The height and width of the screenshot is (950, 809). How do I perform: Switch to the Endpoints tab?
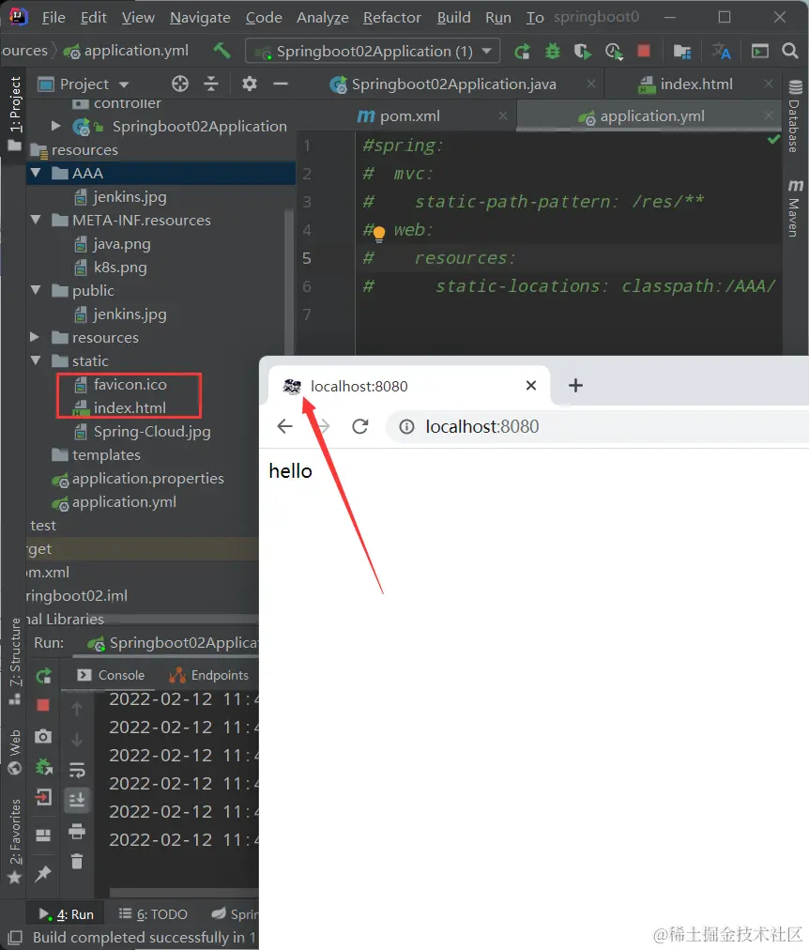pos(209,675)
